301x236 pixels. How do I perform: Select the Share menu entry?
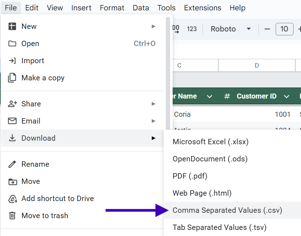pos(82,104)
